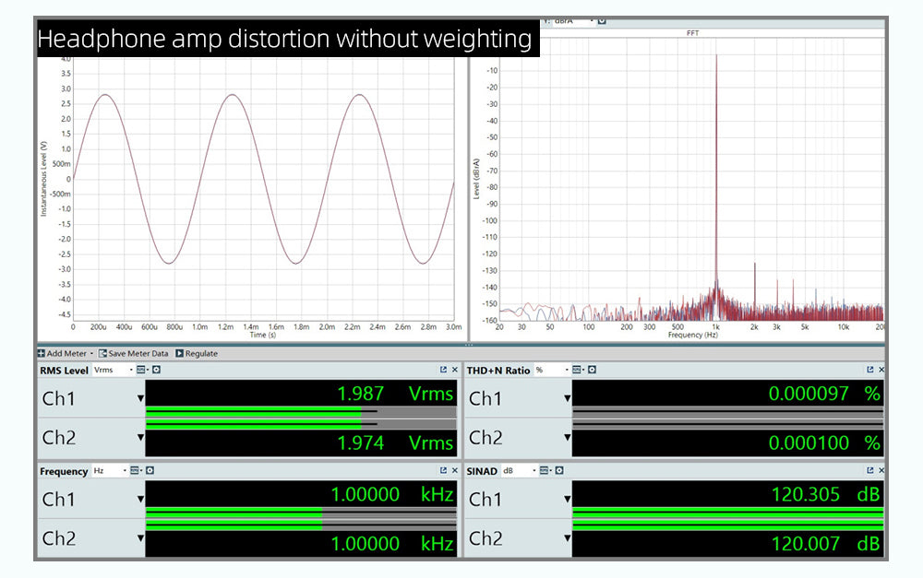Image resolution: width=923 pixels, height=578 pixels.
Task: Open the THD+N Ratio percent unit dropdown
Action: tap(550, 370)
